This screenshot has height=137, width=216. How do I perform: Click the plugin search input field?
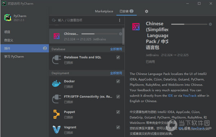87,20
